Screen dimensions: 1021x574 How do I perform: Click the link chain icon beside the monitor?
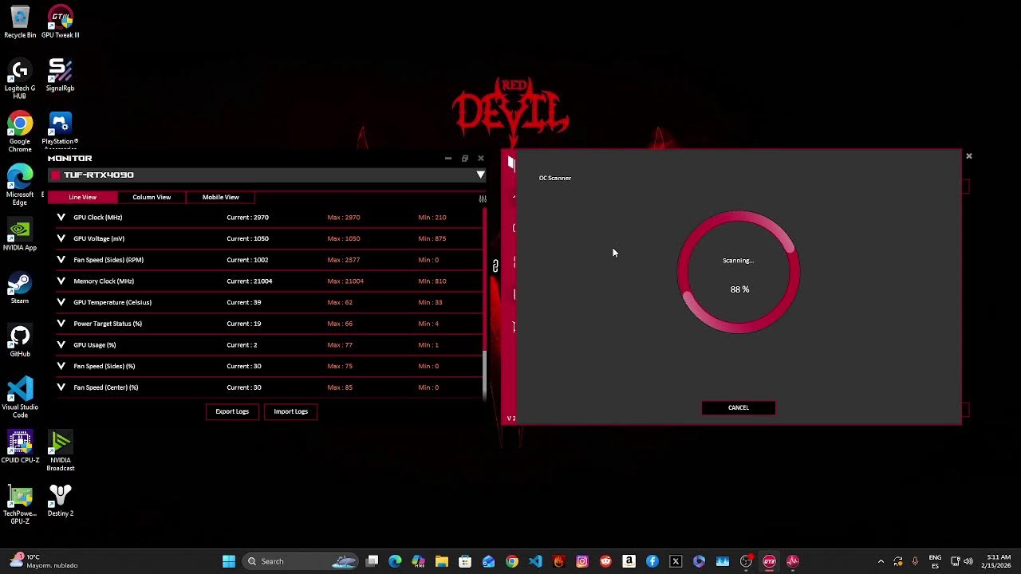pos(495,265)
